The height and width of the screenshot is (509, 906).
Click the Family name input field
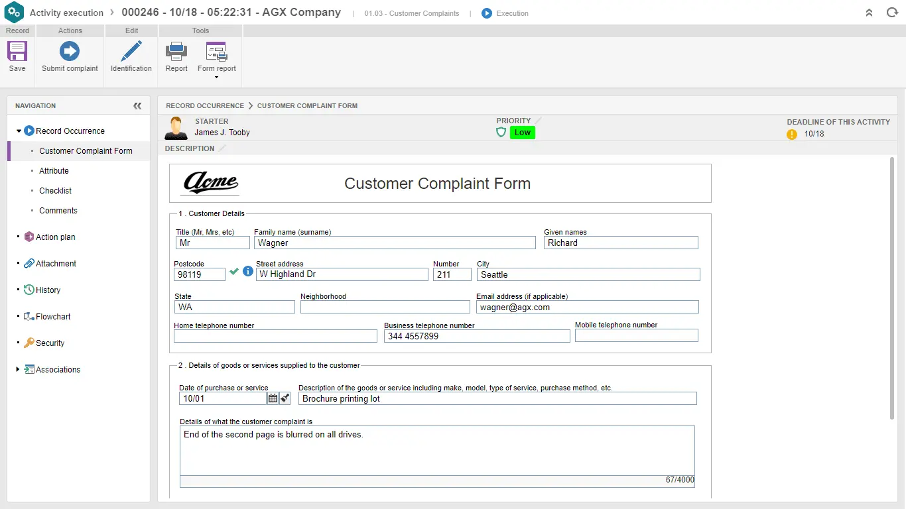(395, 243)
